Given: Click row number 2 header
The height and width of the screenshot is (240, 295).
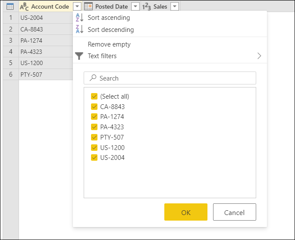Looking at the screenshot, I should (x=11, y=29).
